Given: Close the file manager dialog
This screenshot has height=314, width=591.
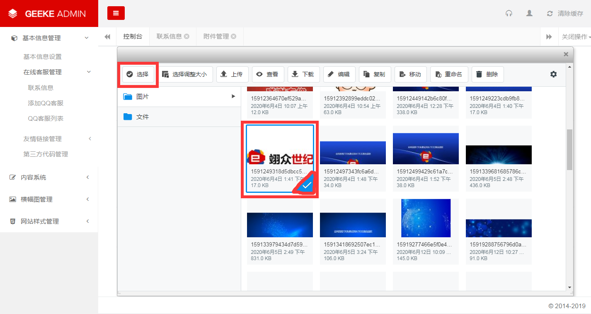Looking at the screenshot, I should pos(566,54).
